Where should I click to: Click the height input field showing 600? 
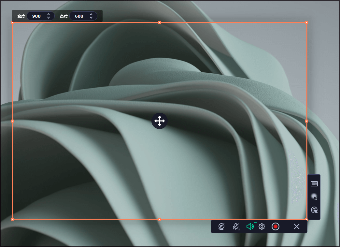79,16
